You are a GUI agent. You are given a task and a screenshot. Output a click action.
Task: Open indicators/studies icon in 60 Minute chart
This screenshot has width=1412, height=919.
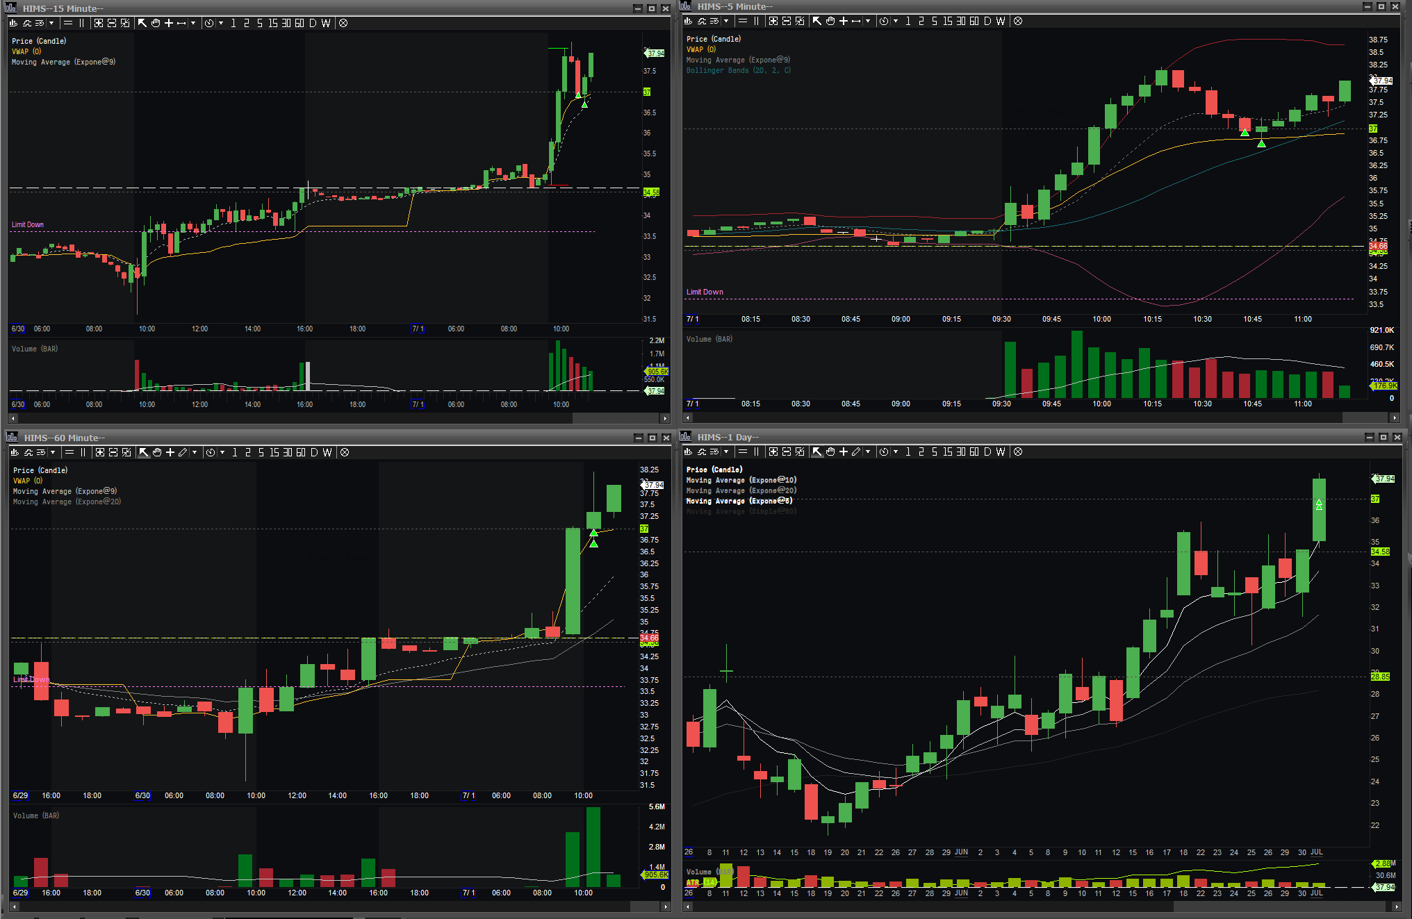(x=28, y=452)
